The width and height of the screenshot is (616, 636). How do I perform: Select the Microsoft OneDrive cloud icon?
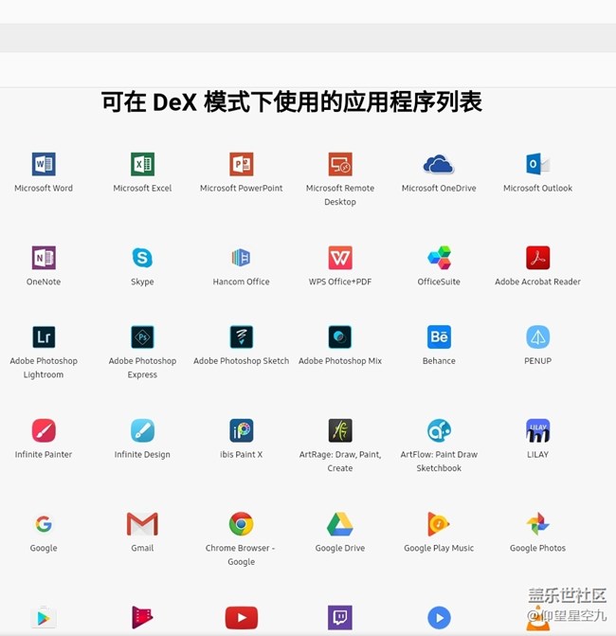[439, 165]
